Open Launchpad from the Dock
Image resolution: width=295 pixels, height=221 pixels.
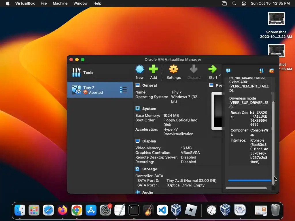coord(34,210)
